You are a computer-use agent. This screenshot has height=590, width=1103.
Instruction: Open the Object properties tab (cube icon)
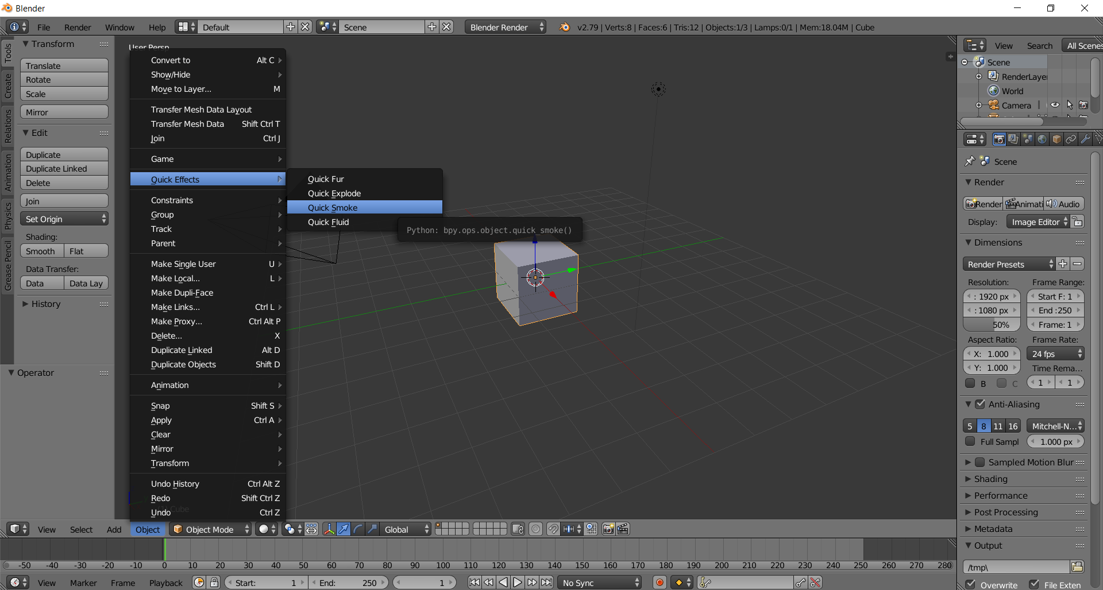pyautogui.click(x=1056, y=139)
